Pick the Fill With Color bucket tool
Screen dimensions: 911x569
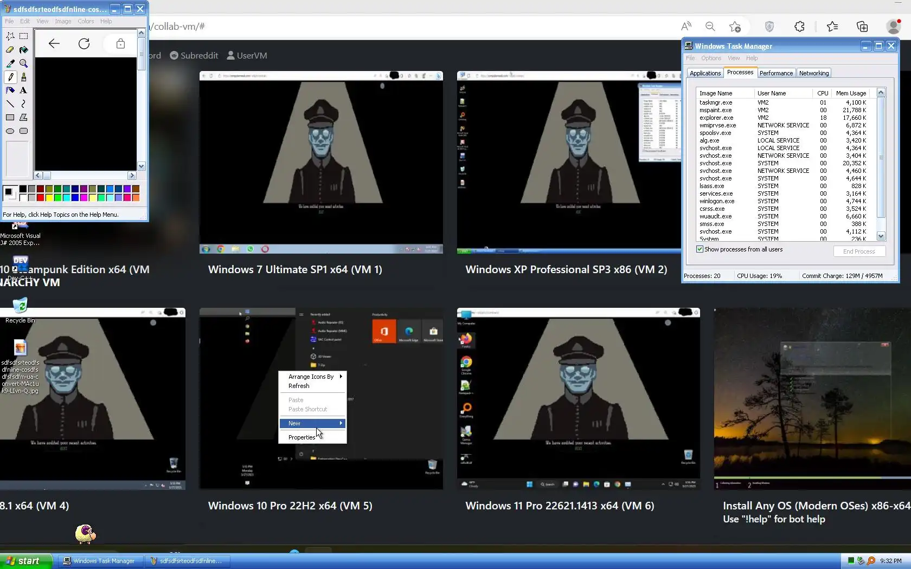tap(24, 50)
